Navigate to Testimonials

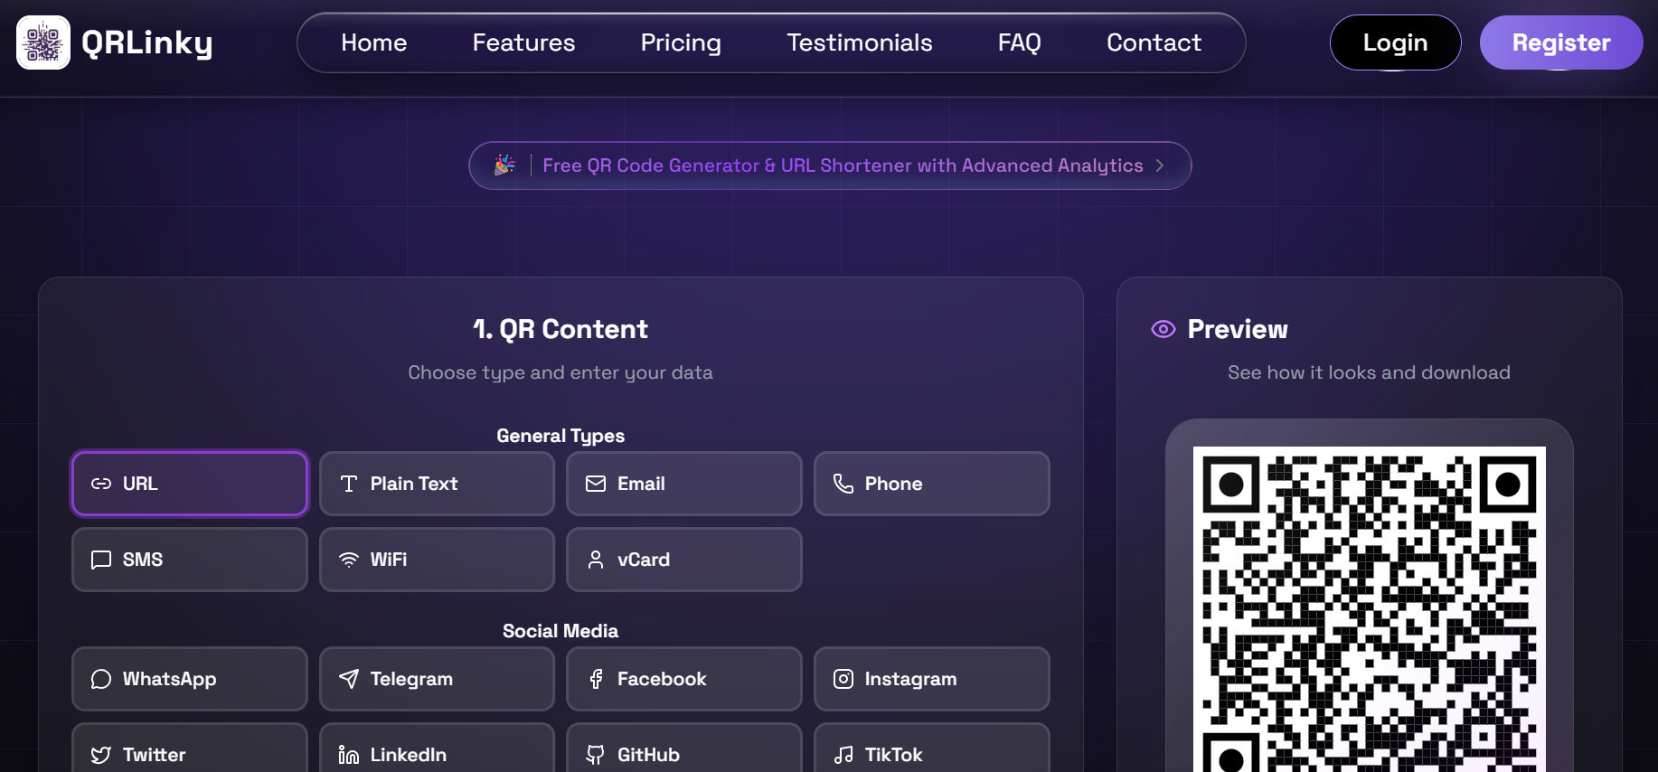coord(859,42)
